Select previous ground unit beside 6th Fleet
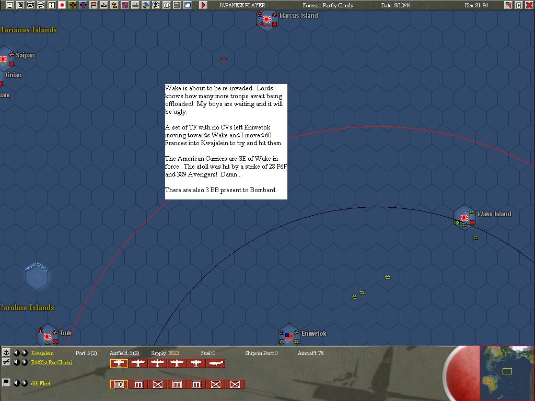This screenshot has width=535, height=401. (x=16, y=383)
